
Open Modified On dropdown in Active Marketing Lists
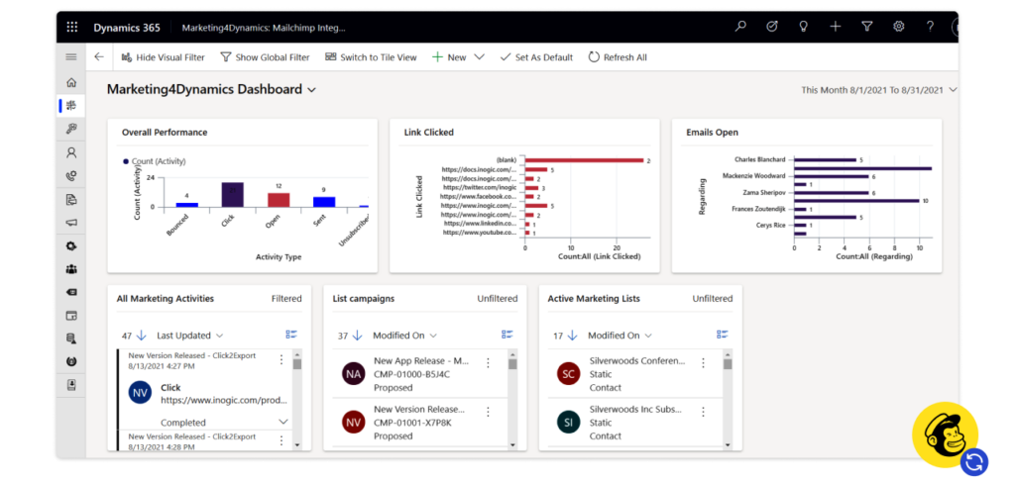(x=620, y=335)
